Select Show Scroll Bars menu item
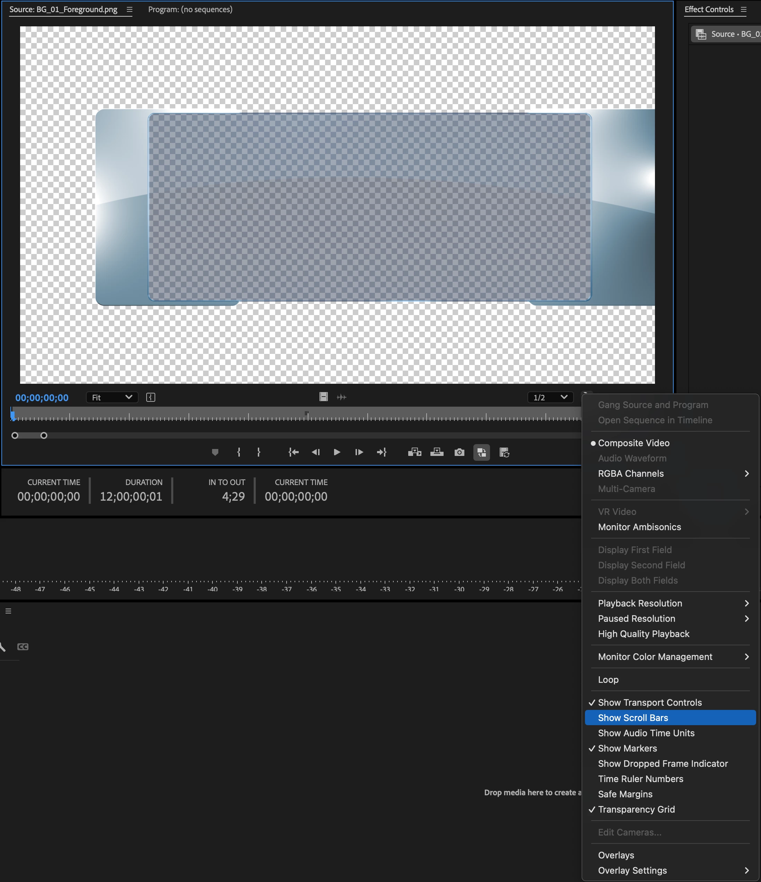Image resolution: width=761 pixels, height=882 pixels. (633, 718)
